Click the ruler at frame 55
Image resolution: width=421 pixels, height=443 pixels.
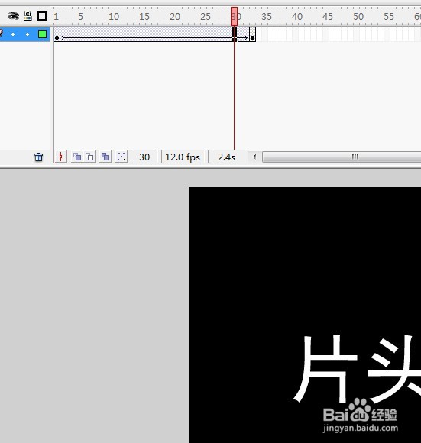coord(388,17)
